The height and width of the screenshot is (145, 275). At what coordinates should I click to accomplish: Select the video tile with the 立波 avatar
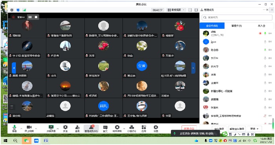[142, 68]
